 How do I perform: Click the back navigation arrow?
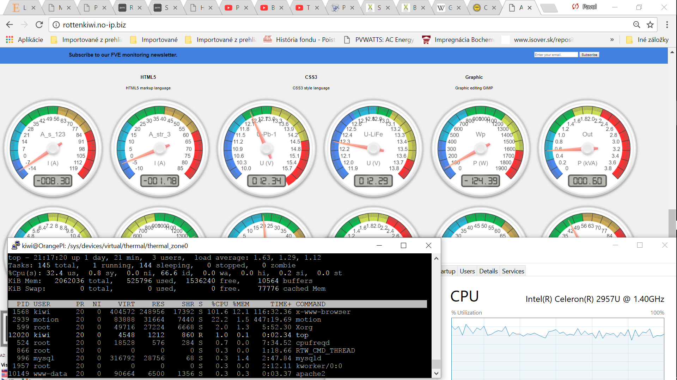click(10, 25)
